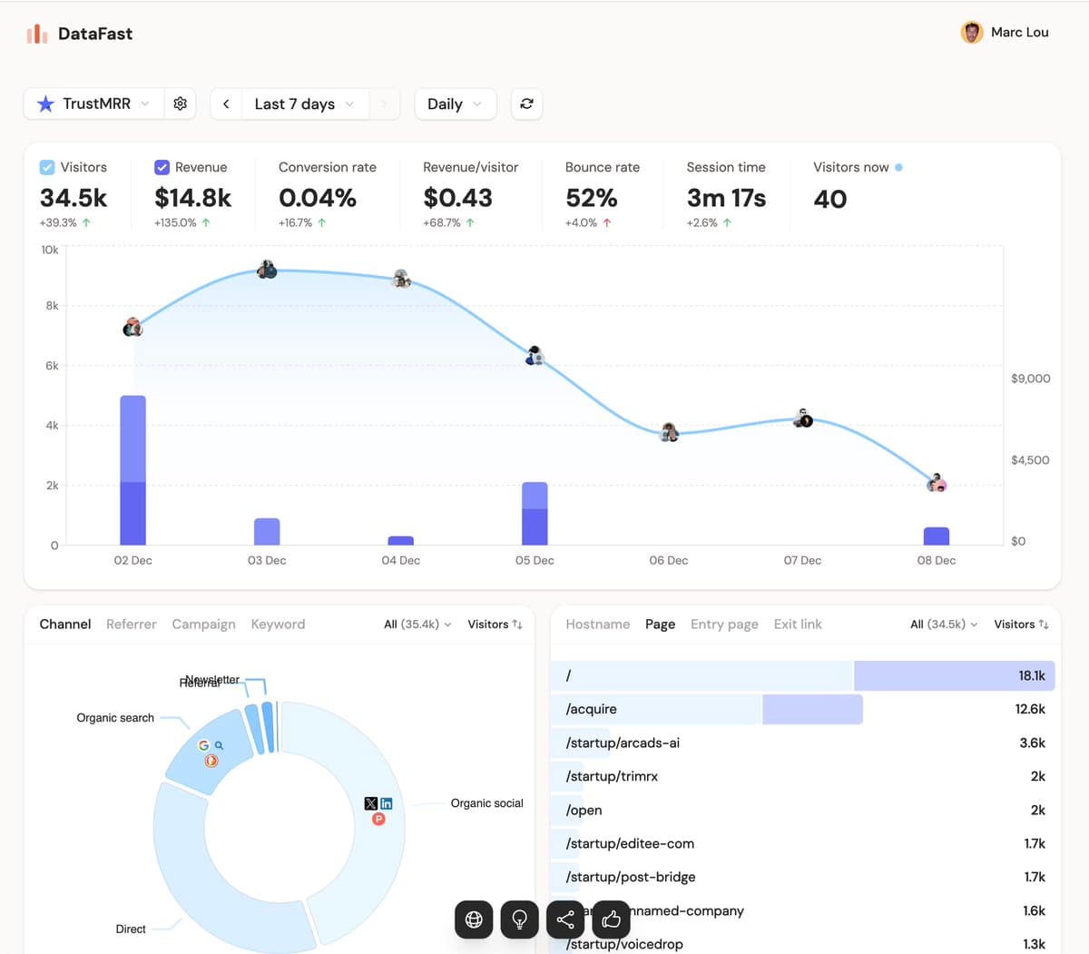The image size is (1089, 954).
Task: Select the Referrer tab
Action: coord(132,625)
